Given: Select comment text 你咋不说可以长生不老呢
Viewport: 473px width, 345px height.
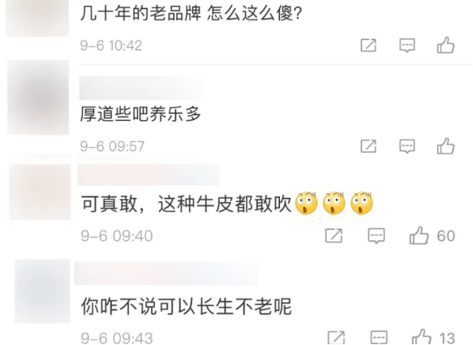Looking at the screenshot, I should click(186, 306).
